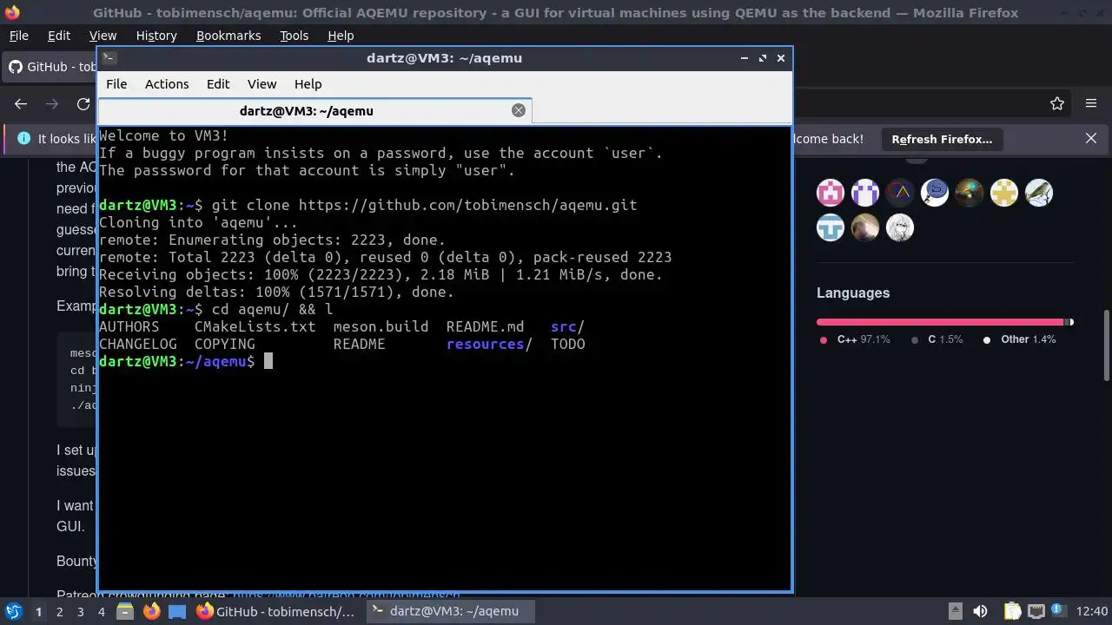The height and width of the screenshot is (625, 1112).
Task: Open the terminal View menu
Action: pos(261,84)
